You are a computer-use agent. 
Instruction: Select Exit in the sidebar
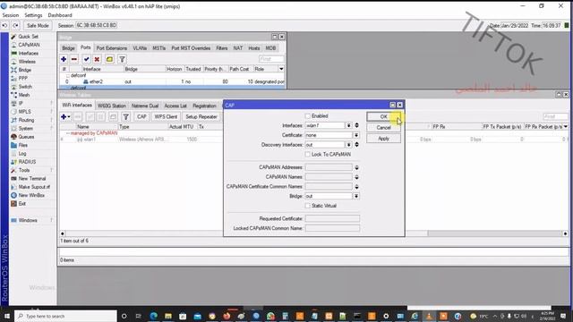pyautogui.click(x=21, y=204)
